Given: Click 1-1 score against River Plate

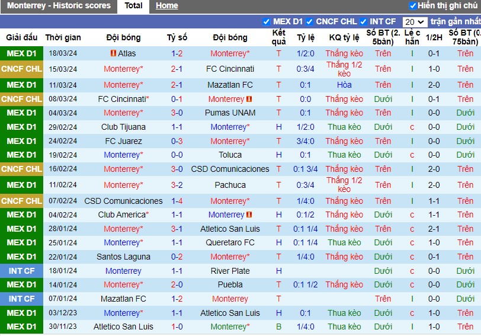Looking at the screenshot, I should (x=177, y=271).
